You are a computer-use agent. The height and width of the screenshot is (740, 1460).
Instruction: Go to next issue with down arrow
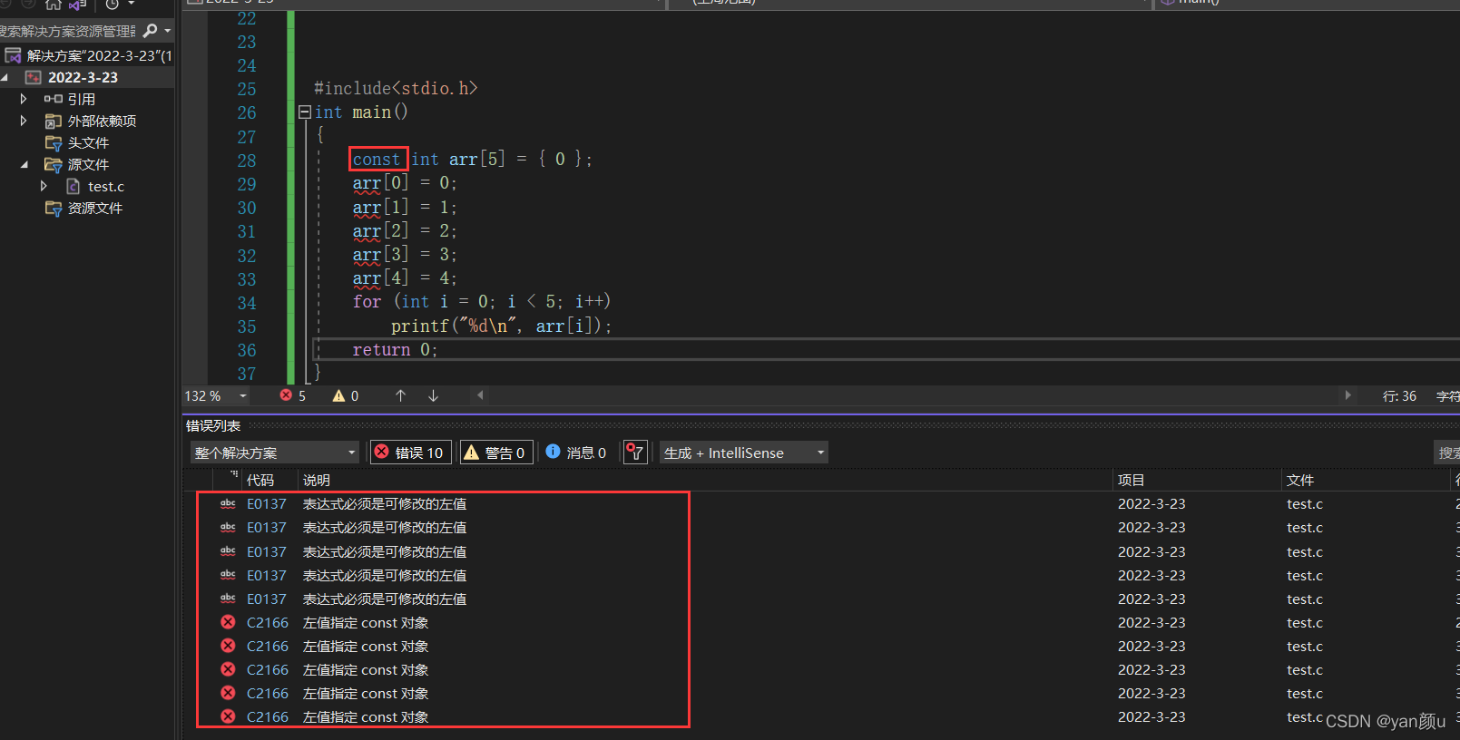[433, 395]
